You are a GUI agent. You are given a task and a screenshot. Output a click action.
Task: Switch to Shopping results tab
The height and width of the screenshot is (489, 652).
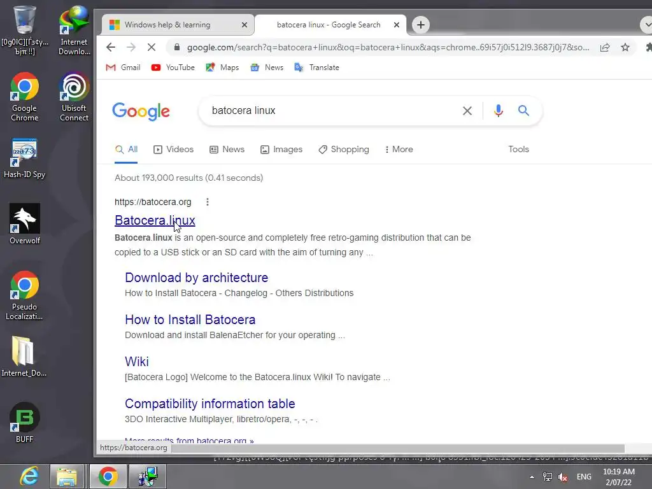tap(344, 149)
